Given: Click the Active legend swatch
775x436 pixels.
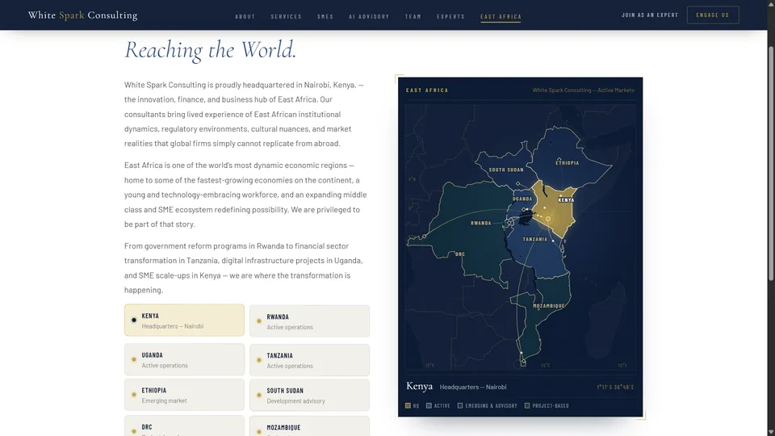Looking at the screenshot, I should pyautogui.click(x=429, y=406).
